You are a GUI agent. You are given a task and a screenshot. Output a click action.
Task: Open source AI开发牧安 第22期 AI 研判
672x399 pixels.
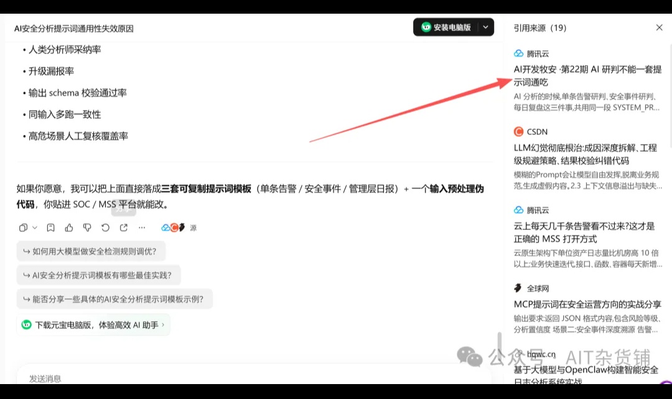(x=587, y=76)
